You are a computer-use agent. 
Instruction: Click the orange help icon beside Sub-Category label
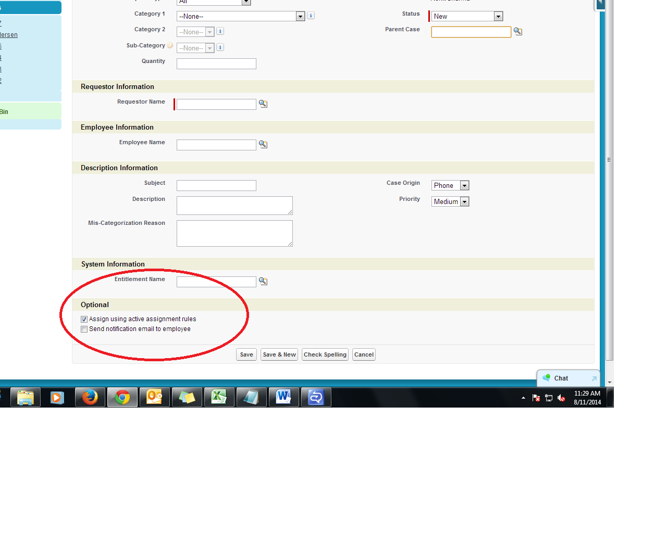(x=170, y=45)
